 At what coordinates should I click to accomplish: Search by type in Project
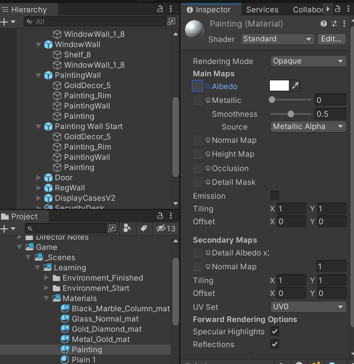pos(127,228)
